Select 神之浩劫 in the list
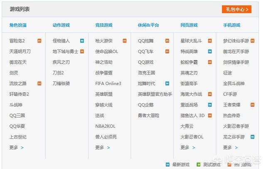 pyautogui.click(x=104, y=62)
